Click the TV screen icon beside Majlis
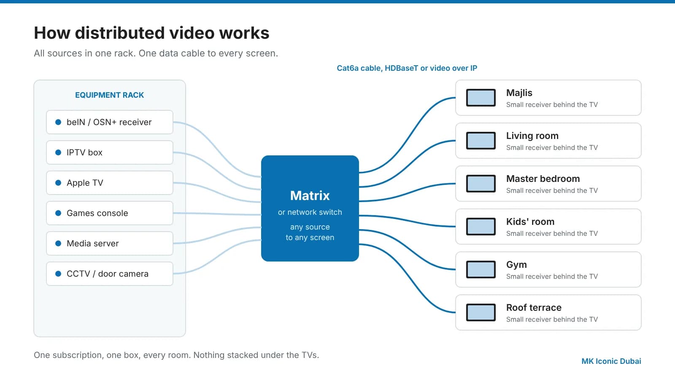The width and height of the screenshot is (675, 379). 481,98
